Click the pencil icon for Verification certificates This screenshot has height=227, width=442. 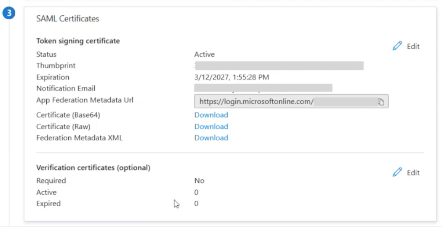tap(397, 172)
